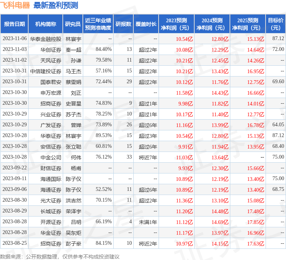Click the date 2023-11-02
The image size is (286, 260).
(14, 60)
